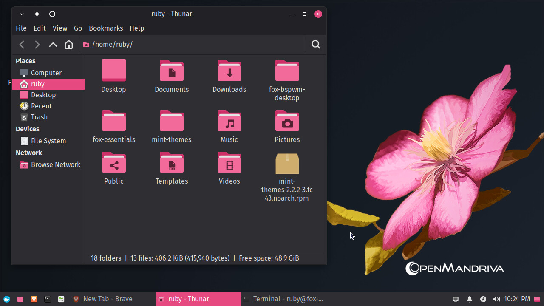Open notifications bell in system tray
Viewport: 544px width, 306px height.
click(x=470, y=299)
